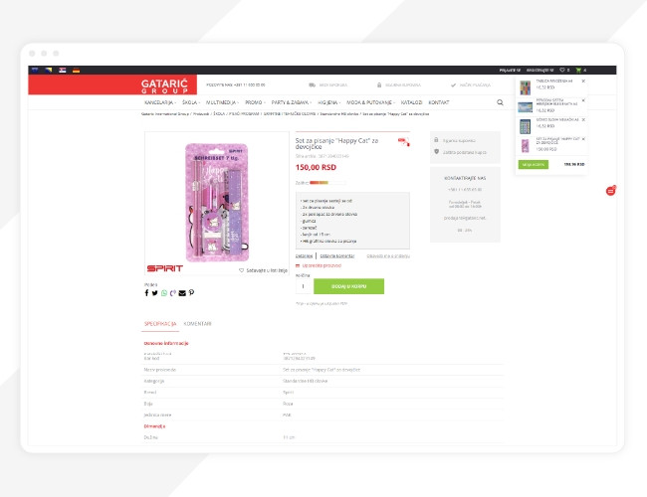Open Tablica množenja thumbnail in mini cart
This screenshot has height=497, width=647.
pos(525,87)
